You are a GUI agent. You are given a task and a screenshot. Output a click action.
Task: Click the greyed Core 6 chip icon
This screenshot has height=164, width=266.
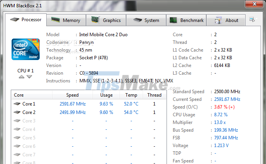17,146
